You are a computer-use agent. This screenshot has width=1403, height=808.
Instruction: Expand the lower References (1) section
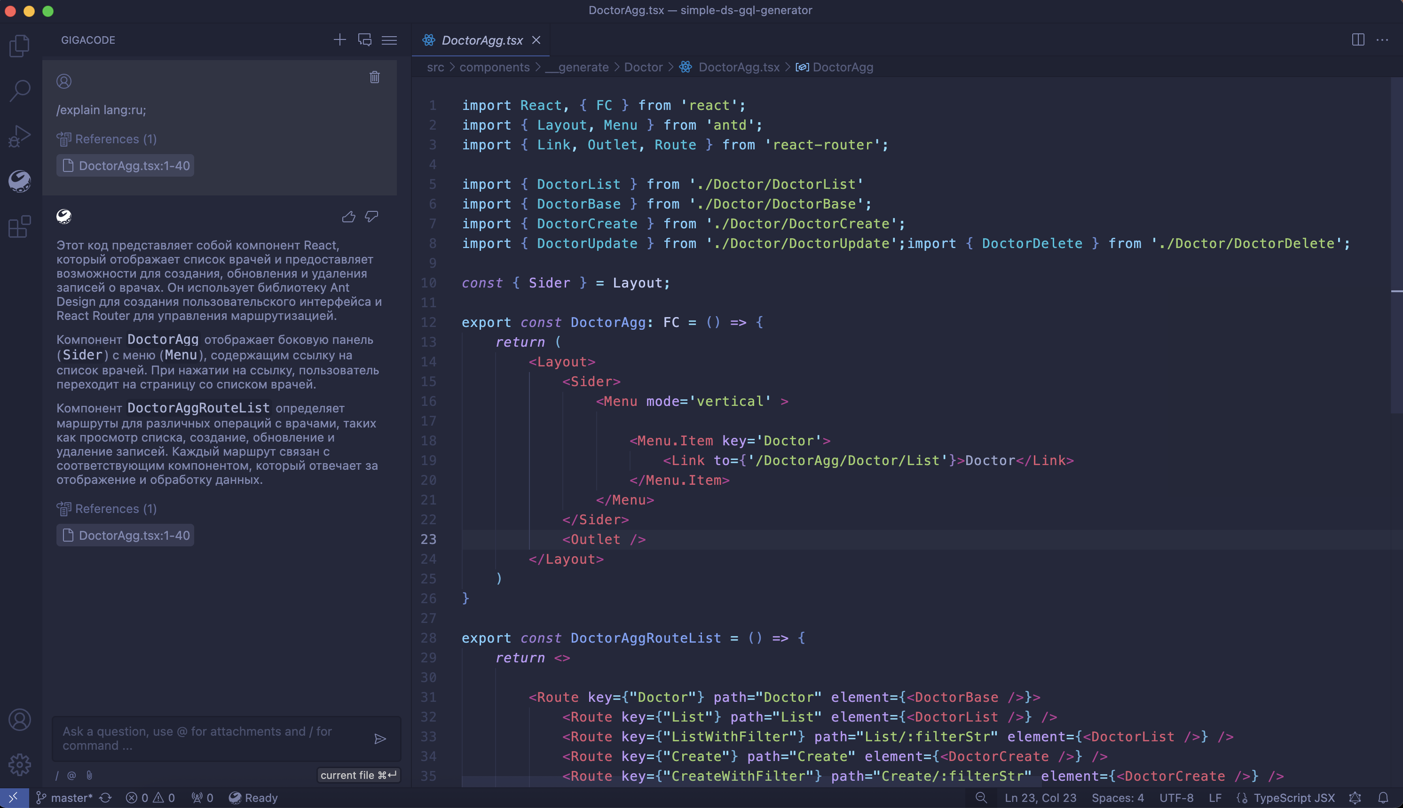107,508
